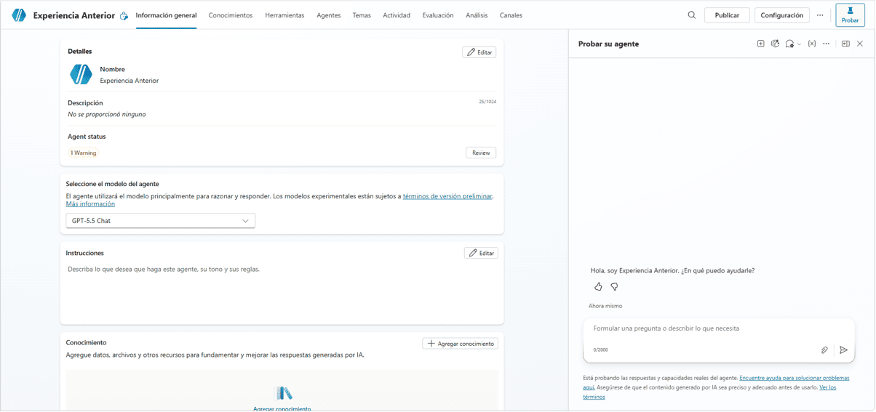Open the test panel ellipsis menu
Viewport: 876px width, 412px height.
click(x=827, y=44)
